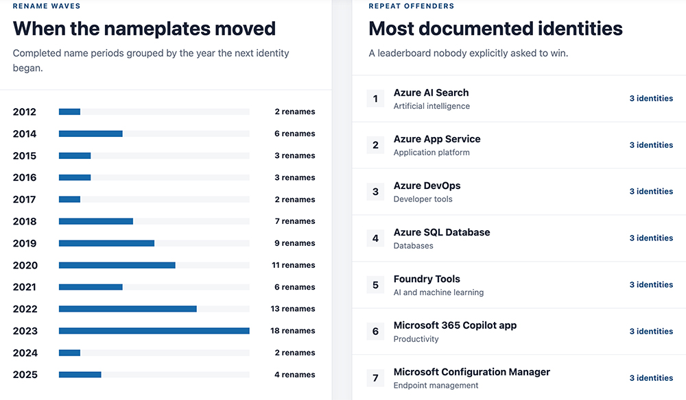Click the 2014 year label
The image size is (686, 400).
pos(25,134)
